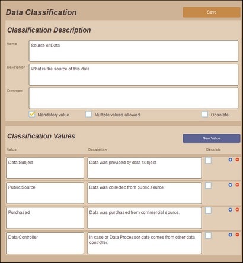Image resolution: width=243 pixels, height=263 pixels.
Task: Save the data classification
Action: click(212, 12)
